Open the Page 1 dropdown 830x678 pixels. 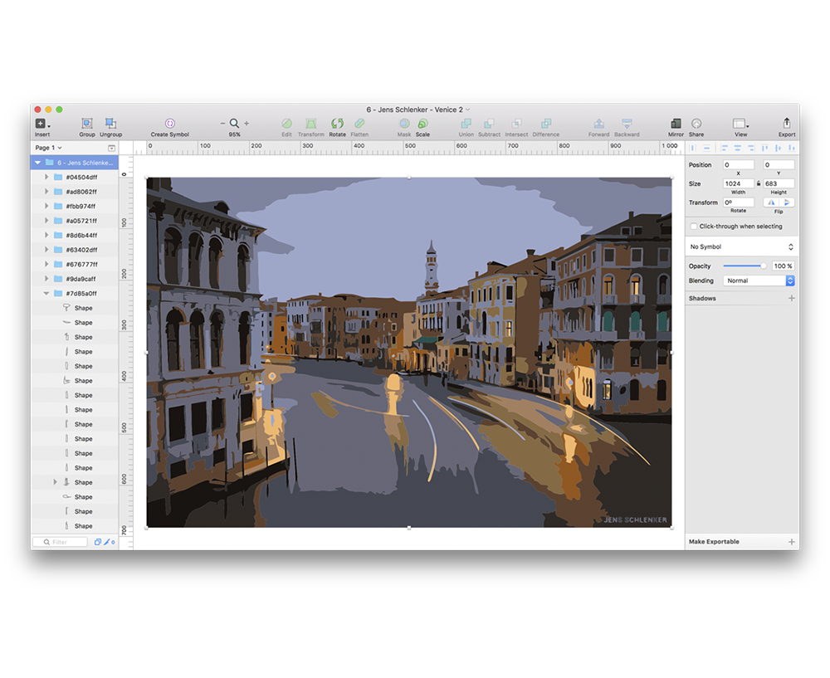click(49, 148)
